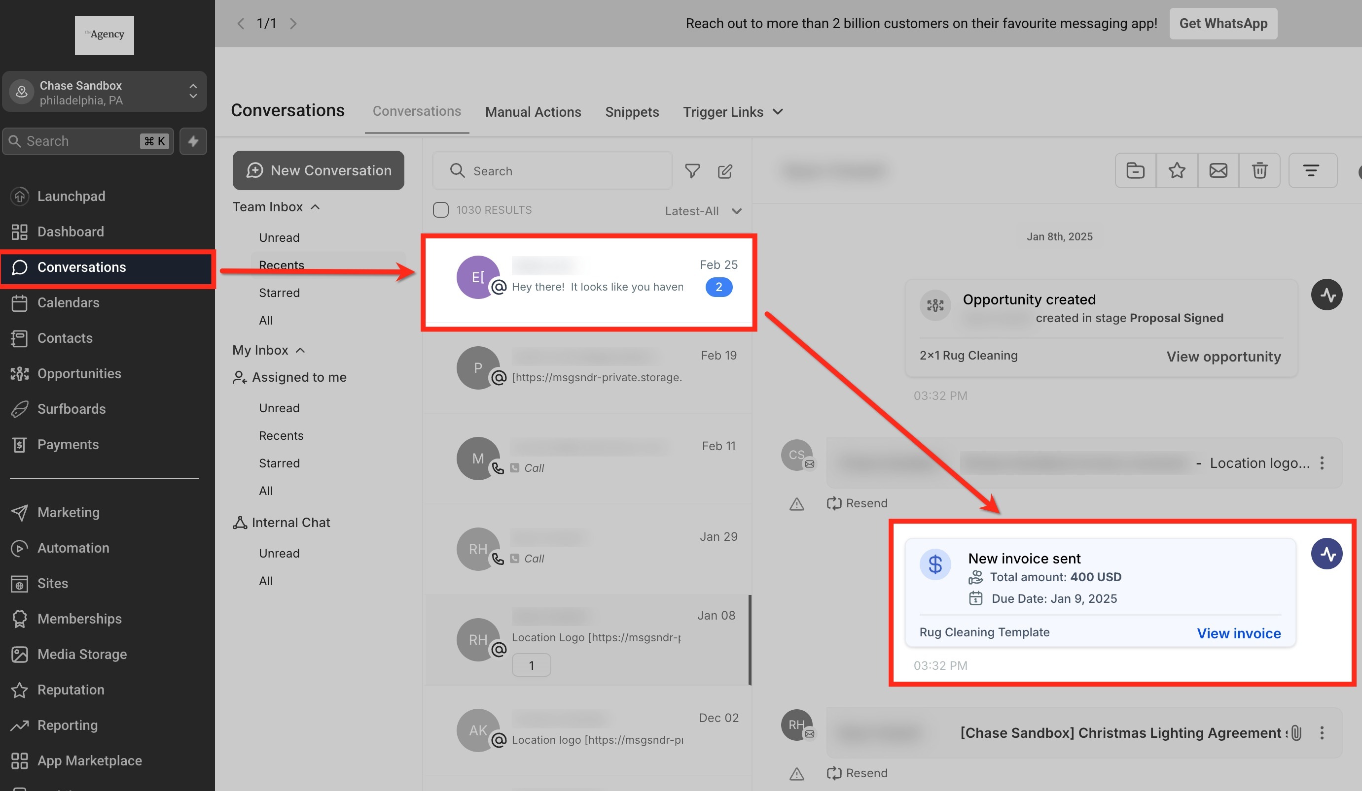Mark conversation unread with envelope icon

click(1218, 170)
